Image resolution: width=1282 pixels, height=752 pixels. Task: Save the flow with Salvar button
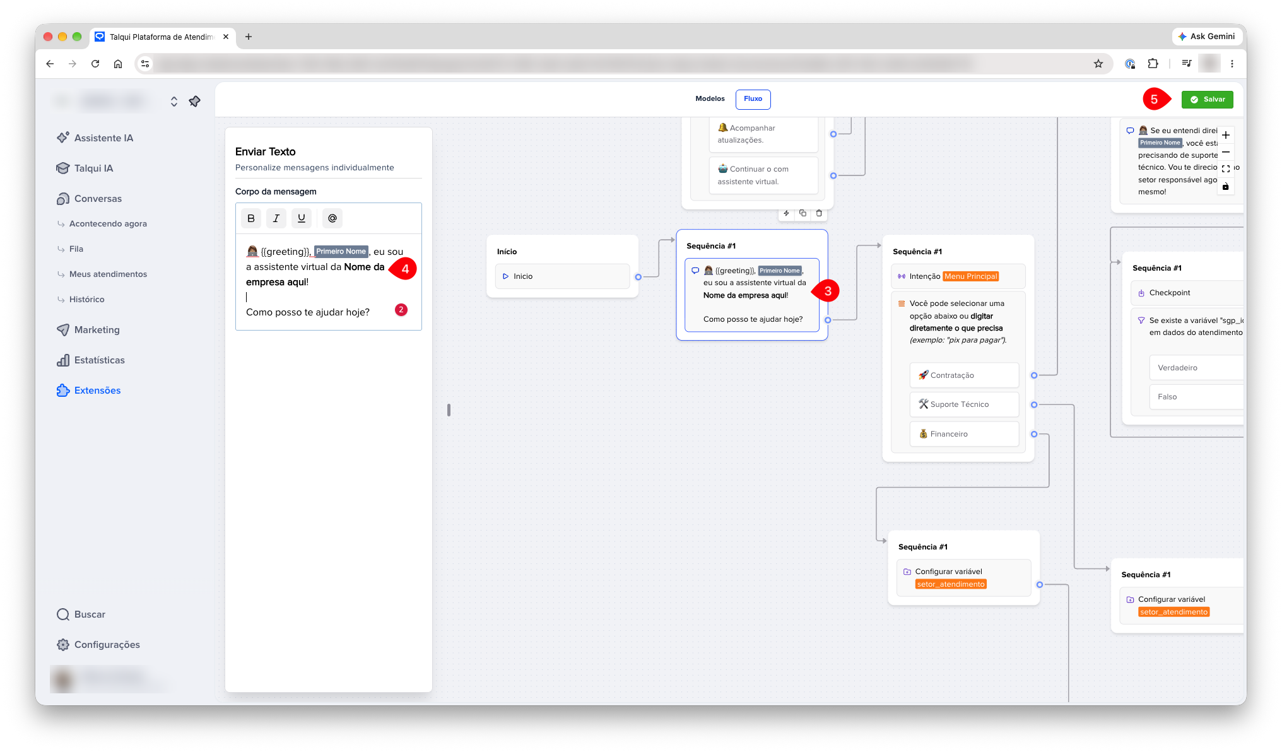[1207, 100]
